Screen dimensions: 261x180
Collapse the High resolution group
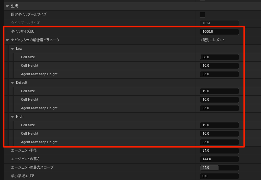point(12,116)
